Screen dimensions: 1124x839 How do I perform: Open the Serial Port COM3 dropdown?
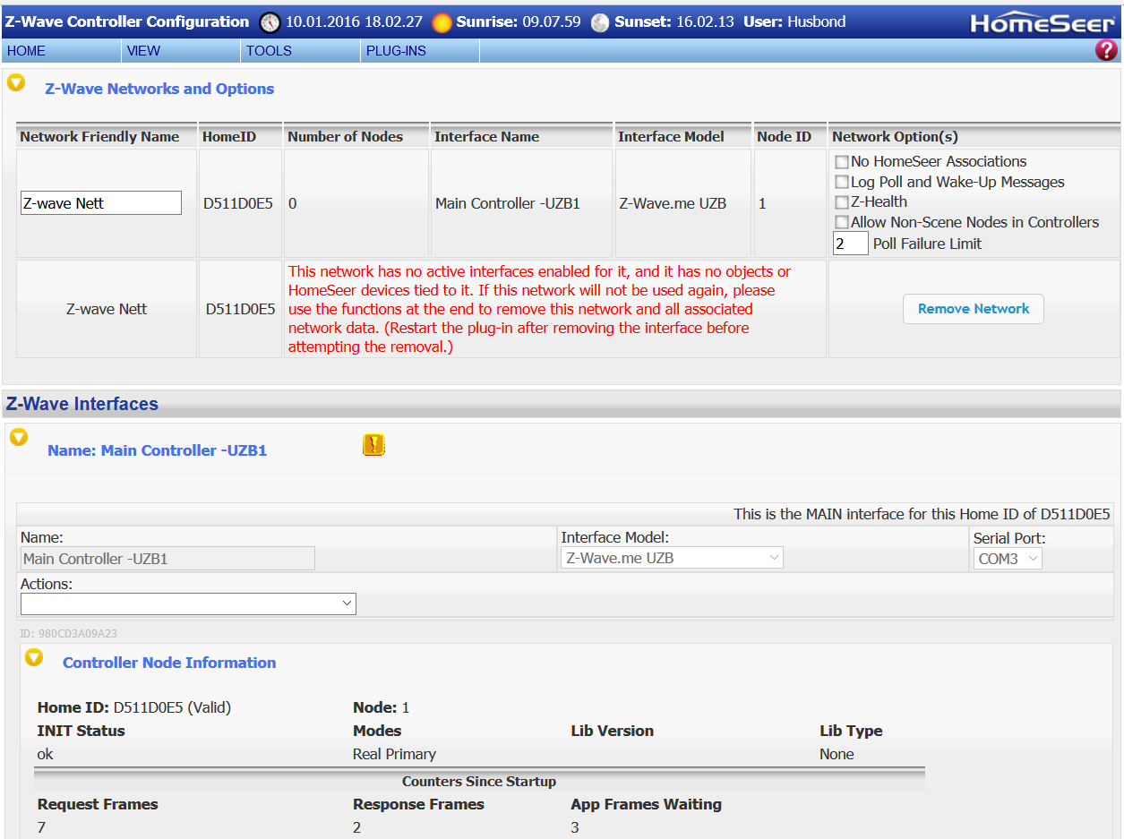tap(1008, 559)
